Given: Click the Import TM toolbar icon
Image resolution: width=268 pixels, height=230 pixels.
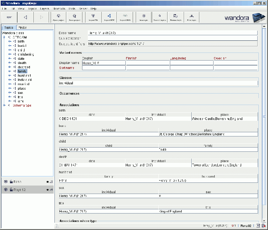Looking at the screenshot, I should click(93, 17).
